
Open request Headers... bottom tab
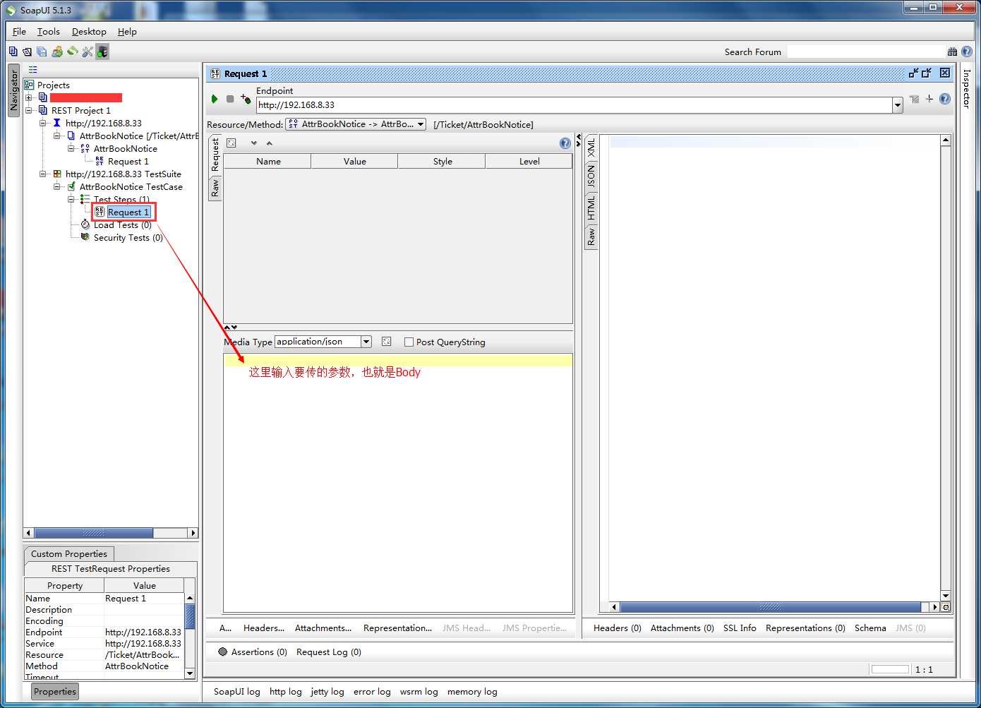(x=264, y=628)
